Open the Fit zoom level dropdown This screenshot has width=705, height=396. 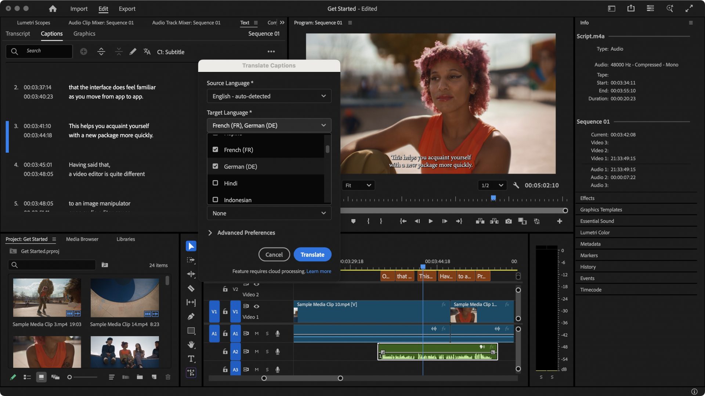point(358,185)
